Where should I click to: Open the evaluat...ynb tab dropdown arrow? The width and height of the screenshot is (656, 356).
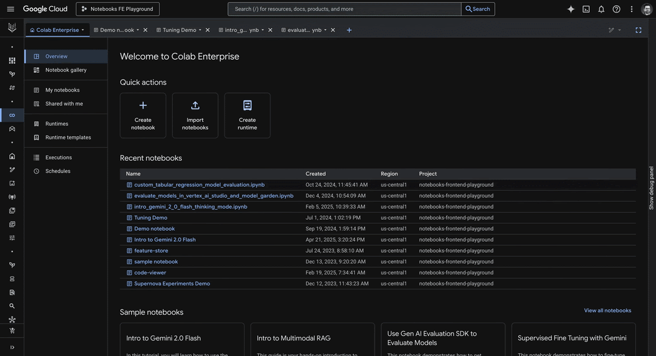[x=325, y=30]
